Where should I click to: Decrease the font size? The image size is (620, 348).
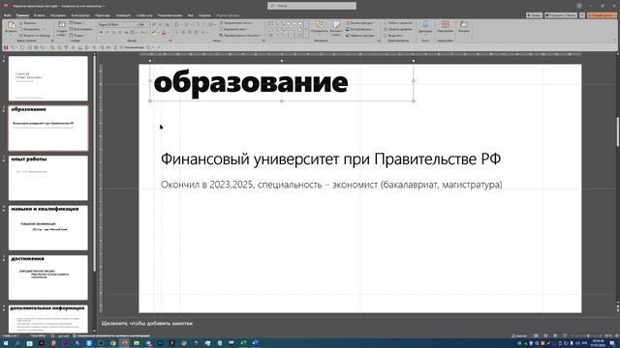coord(160,24)
